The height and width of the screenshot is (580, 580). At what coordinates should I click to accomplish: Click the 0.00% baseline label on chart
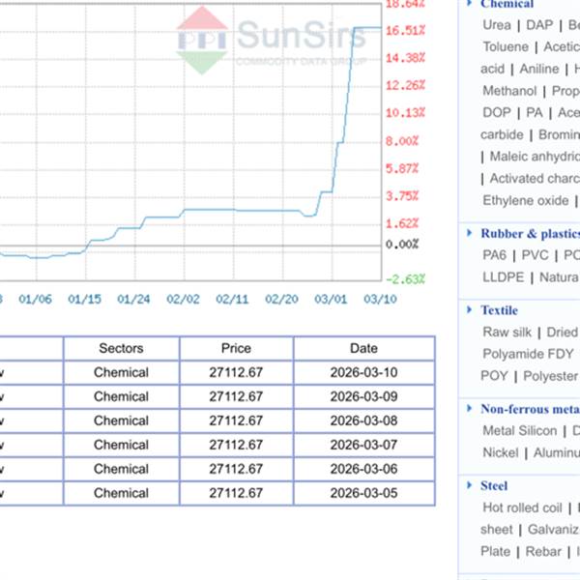[x=402, y=245]
